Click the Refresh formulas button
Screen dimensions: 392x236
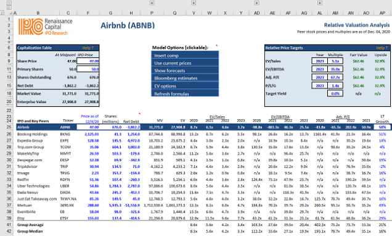pos(185,93)
